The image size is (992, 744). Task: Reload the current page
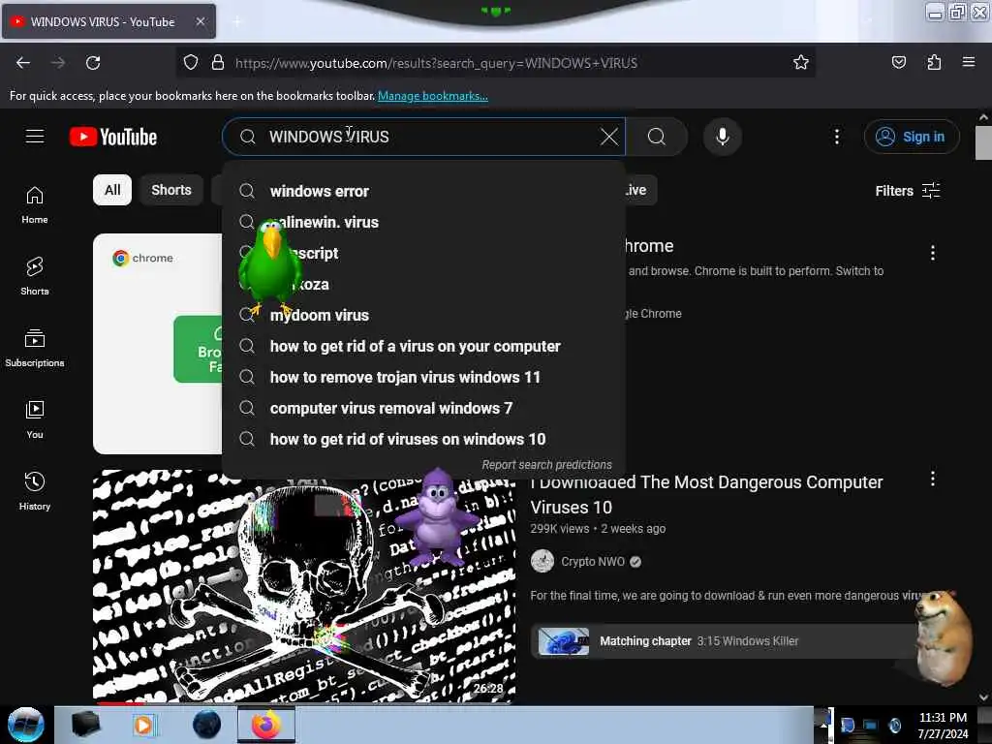point(93,63)
